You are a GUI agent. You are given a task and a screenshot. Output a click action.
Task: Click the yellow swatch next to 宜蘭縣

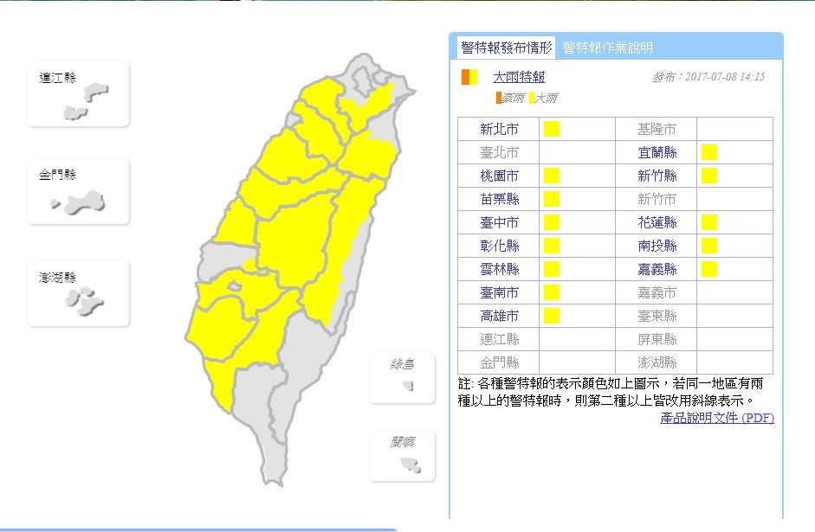click(x=709, y=152)
